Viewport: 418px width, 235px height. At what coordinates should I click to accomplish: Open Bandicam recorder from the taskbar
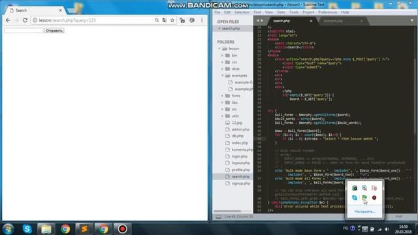[122, 229]
